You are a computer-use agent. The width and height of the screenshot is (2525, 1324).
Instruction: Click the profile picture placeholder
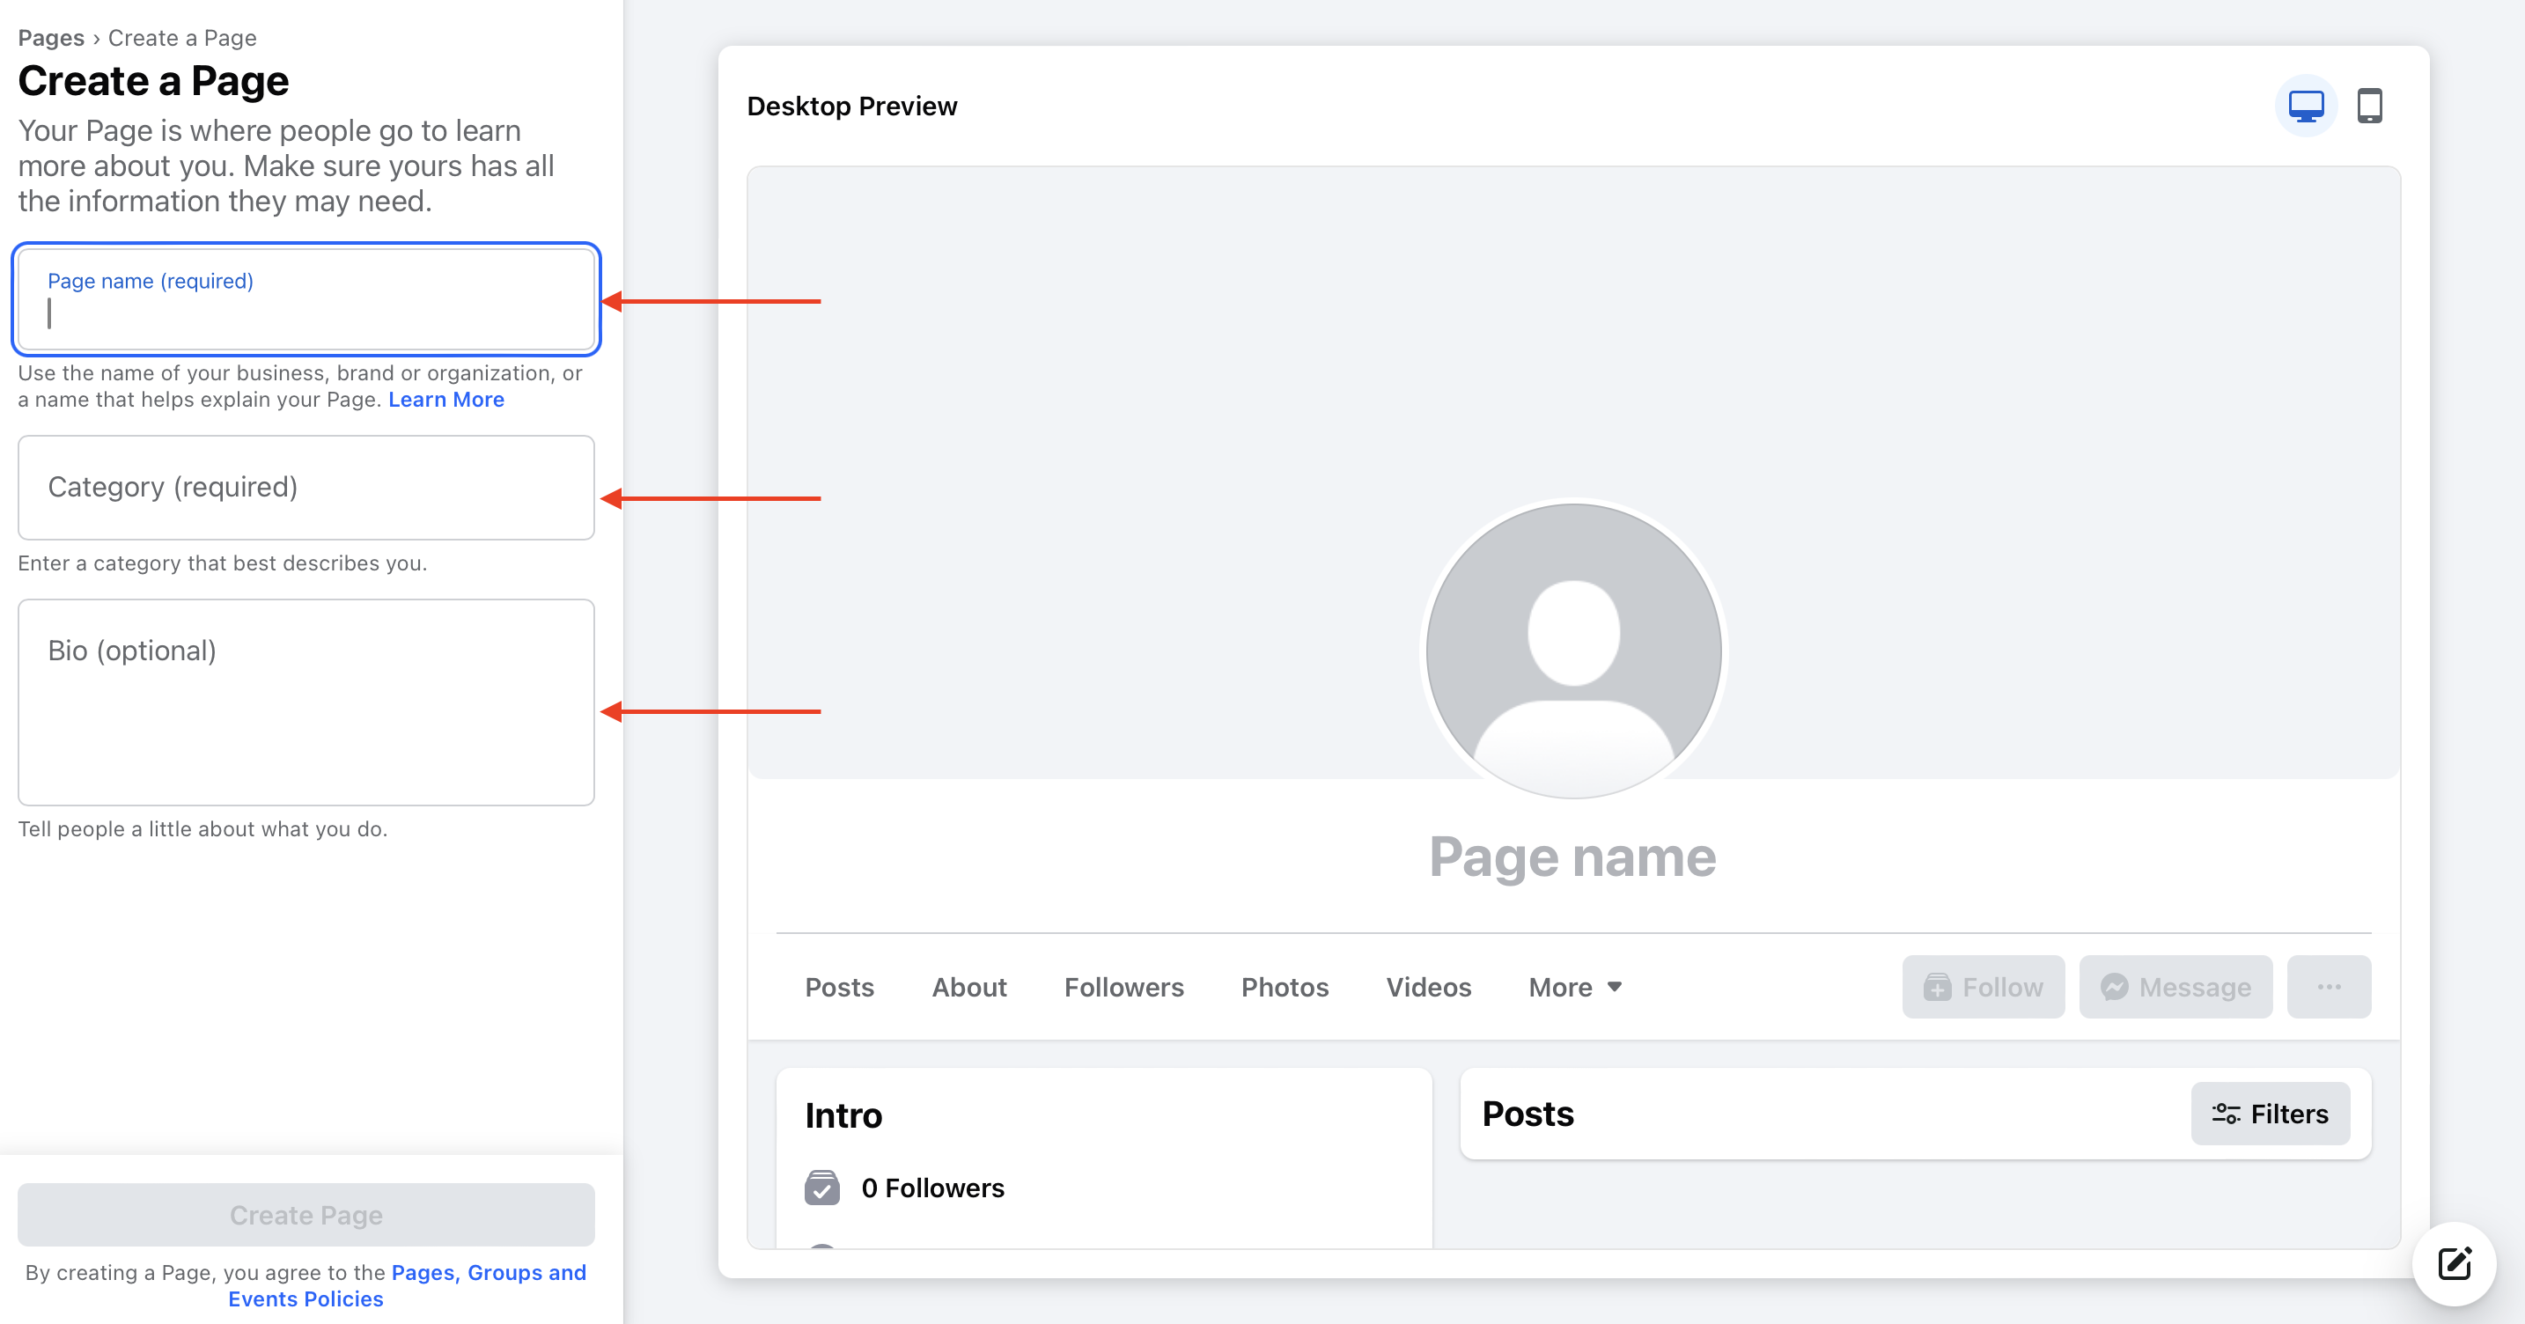1573,650
